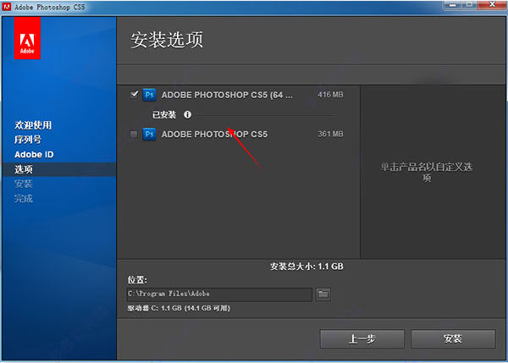508x363 pixels.
Task: Select the Adobe ID step in the sidebar
Action: pos(34,155)
